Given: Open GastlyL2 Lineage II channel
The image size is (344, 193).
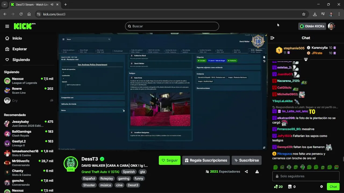Looking at the screenshot, I should pos(29,143).
